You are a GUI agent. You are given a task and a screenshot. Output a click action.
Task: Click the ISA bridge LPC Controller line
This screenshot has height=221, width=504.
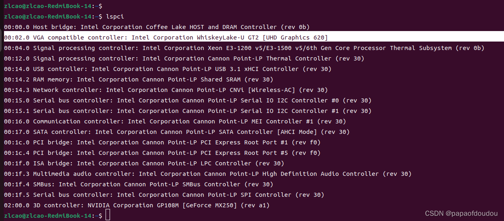coord(144,163)
